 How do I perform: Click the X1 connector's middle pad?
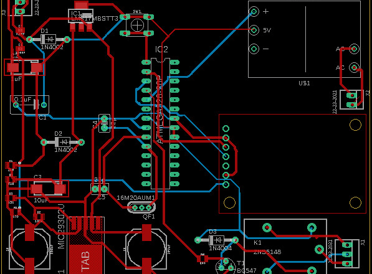347,254
